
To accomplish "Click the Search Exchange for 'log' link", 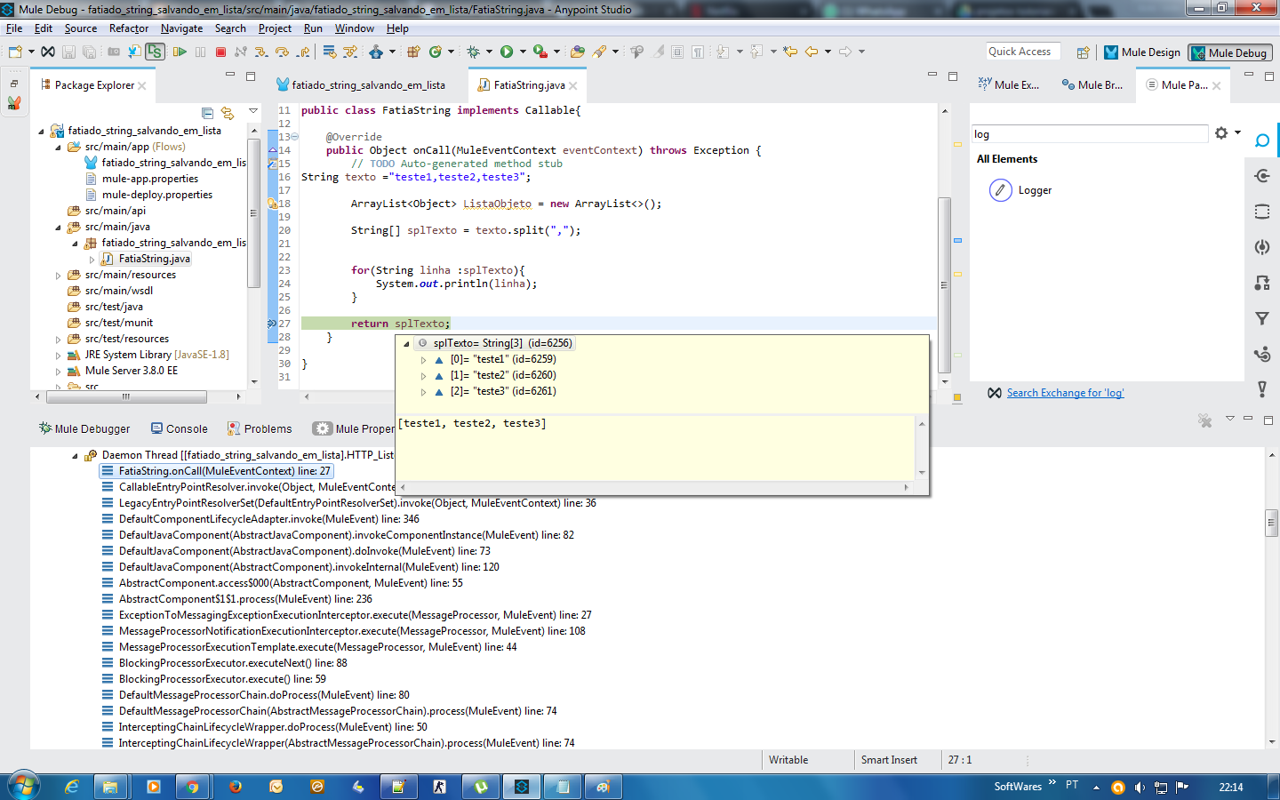I will (1065, 391).
